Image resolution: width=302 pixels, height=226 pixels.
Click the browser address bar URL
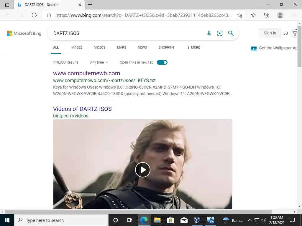click(144, 15)
